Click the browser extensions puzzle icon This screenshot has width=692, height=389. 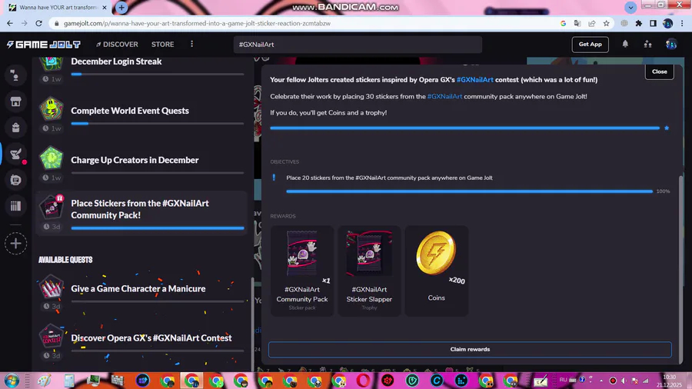point(639,23)
